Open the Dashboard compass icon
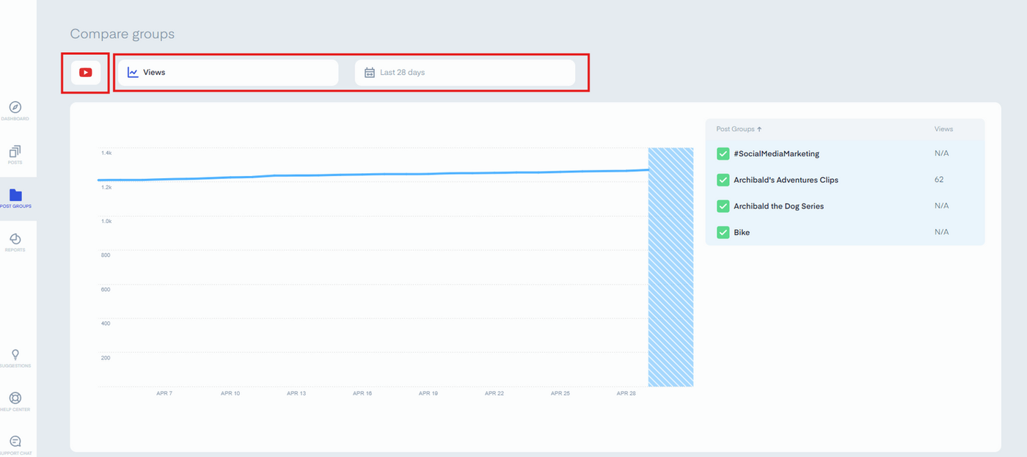 tap(15, 107)
